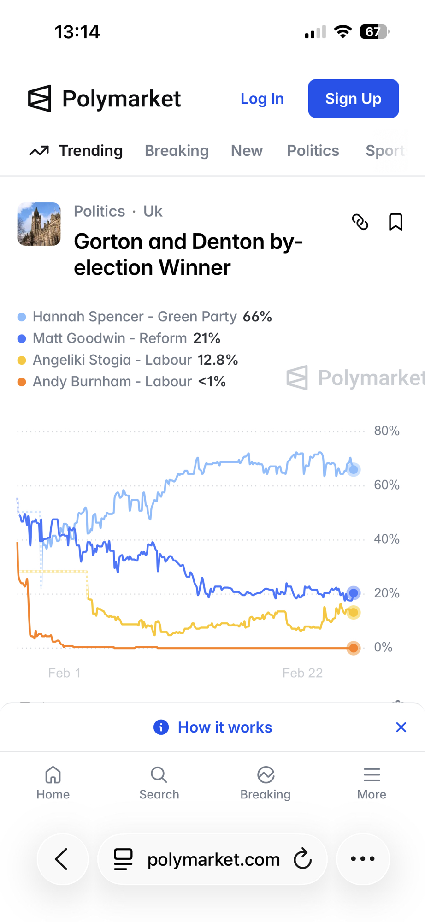
Task: Bookmark the Gorton and Denton market
Action: tap(395, 222)
